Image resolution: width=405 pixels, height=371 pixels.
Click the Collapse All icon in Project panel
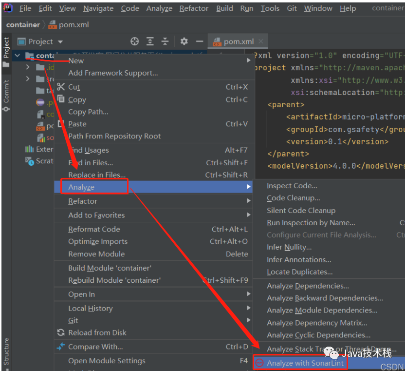(x=165, y=41)
